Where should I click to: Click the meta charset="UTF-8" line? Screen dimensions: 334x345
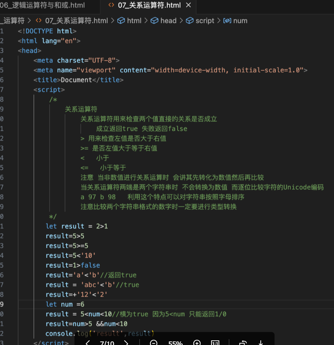click(x=76, y=60)
